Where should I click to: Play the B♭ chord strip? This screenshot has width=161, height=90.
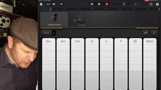pyautogui.click(x=135, y=64)
